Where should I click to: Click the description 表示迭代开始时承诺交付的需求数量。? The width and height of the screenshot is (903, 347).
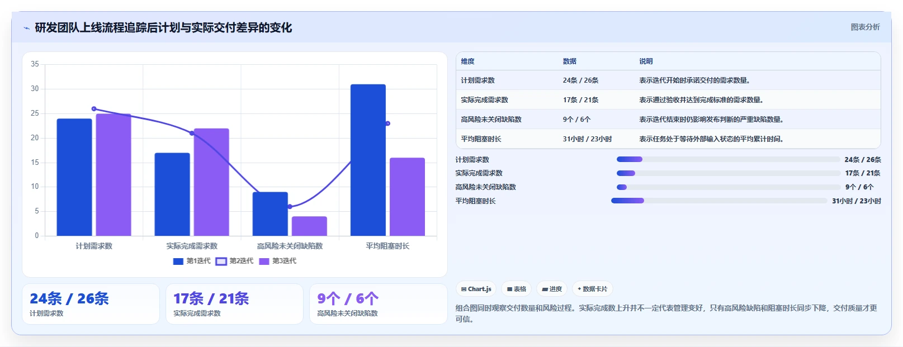pos(695,80)
